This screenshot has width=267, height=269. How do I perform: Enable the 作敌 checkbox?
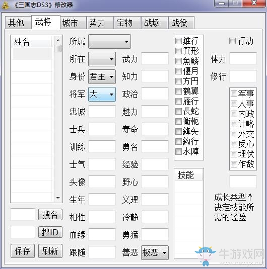pos(234,164)
